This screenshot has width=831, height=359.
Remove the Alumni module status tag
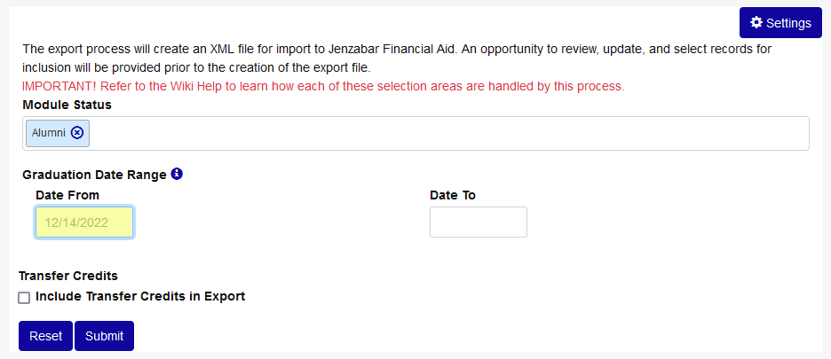click(77, 133)
